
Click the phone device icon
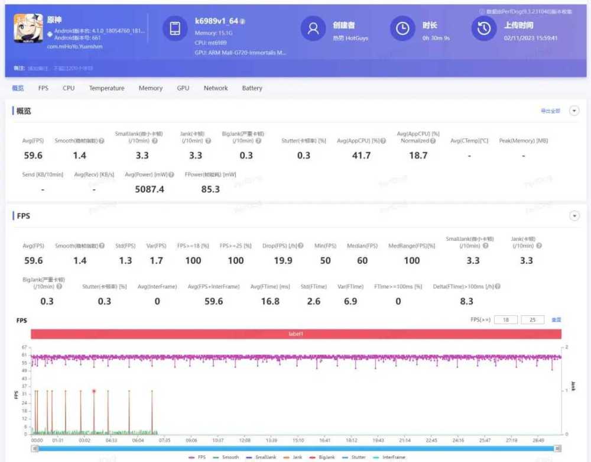(x=175, y=28)
